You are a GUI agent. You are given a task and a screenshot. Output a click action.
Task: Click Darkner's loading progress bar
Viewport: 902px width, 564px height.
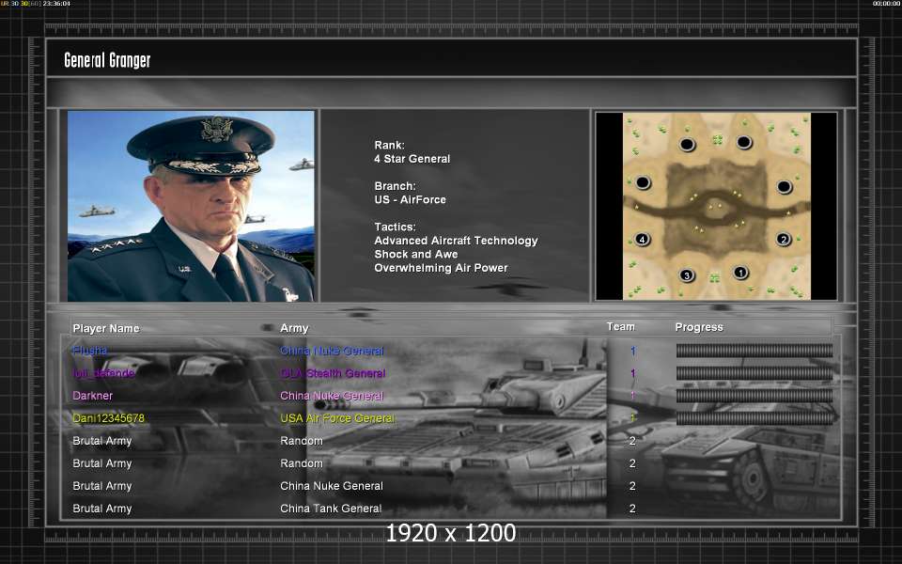[x=754, y=396]
